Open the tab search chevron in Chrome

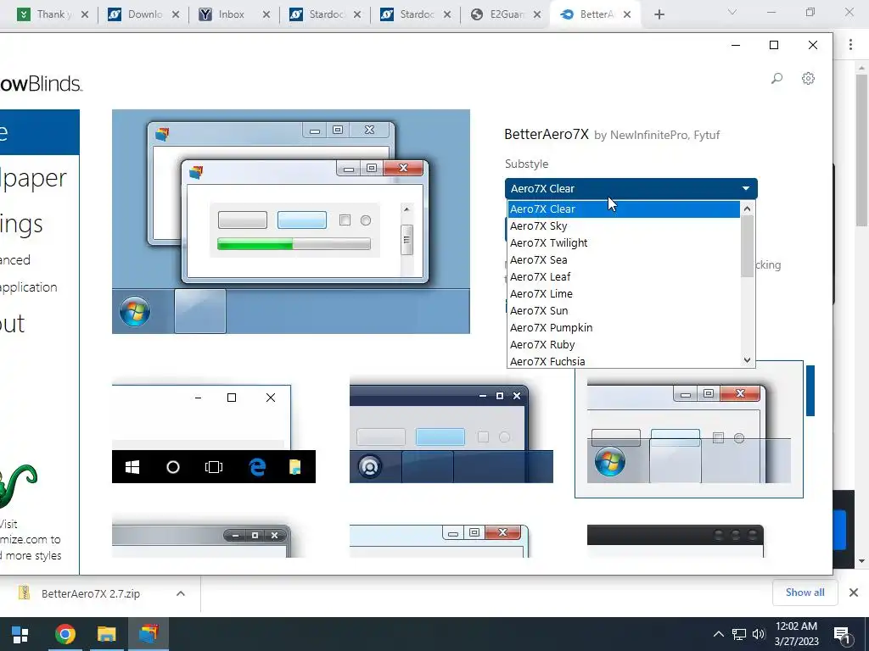[732, 12]
